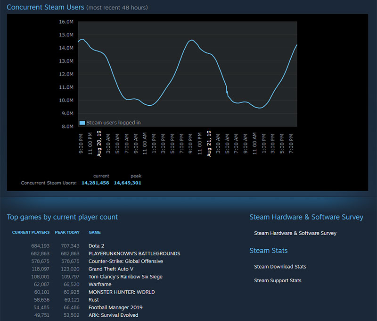Click the Rust game link
Viewport: 377px width, 321px height.
pyautogui.click(x=93, y=300)
